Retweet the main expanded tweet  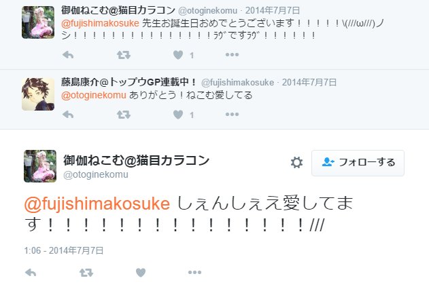click(86, 272)
